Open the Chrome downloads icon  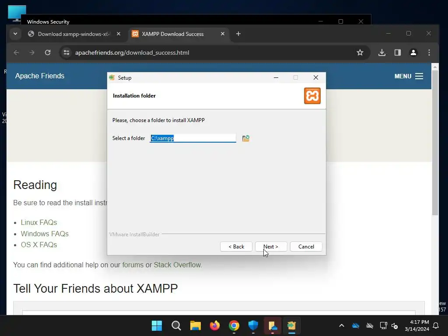coord(382,52)
